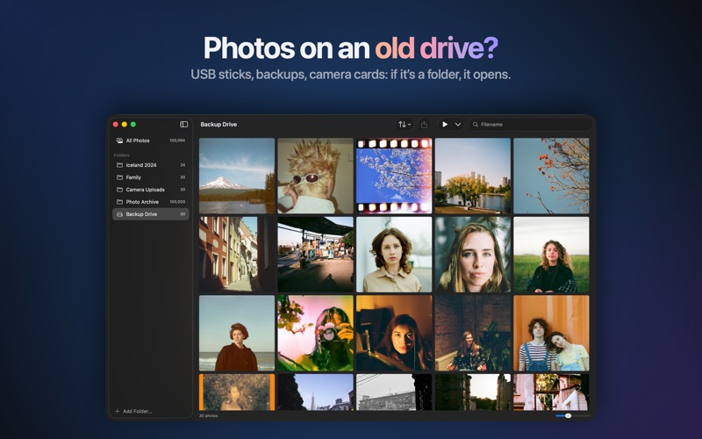The image size is (702, 439).
Task: Select All Photos in sidebar
Action: 150,140
